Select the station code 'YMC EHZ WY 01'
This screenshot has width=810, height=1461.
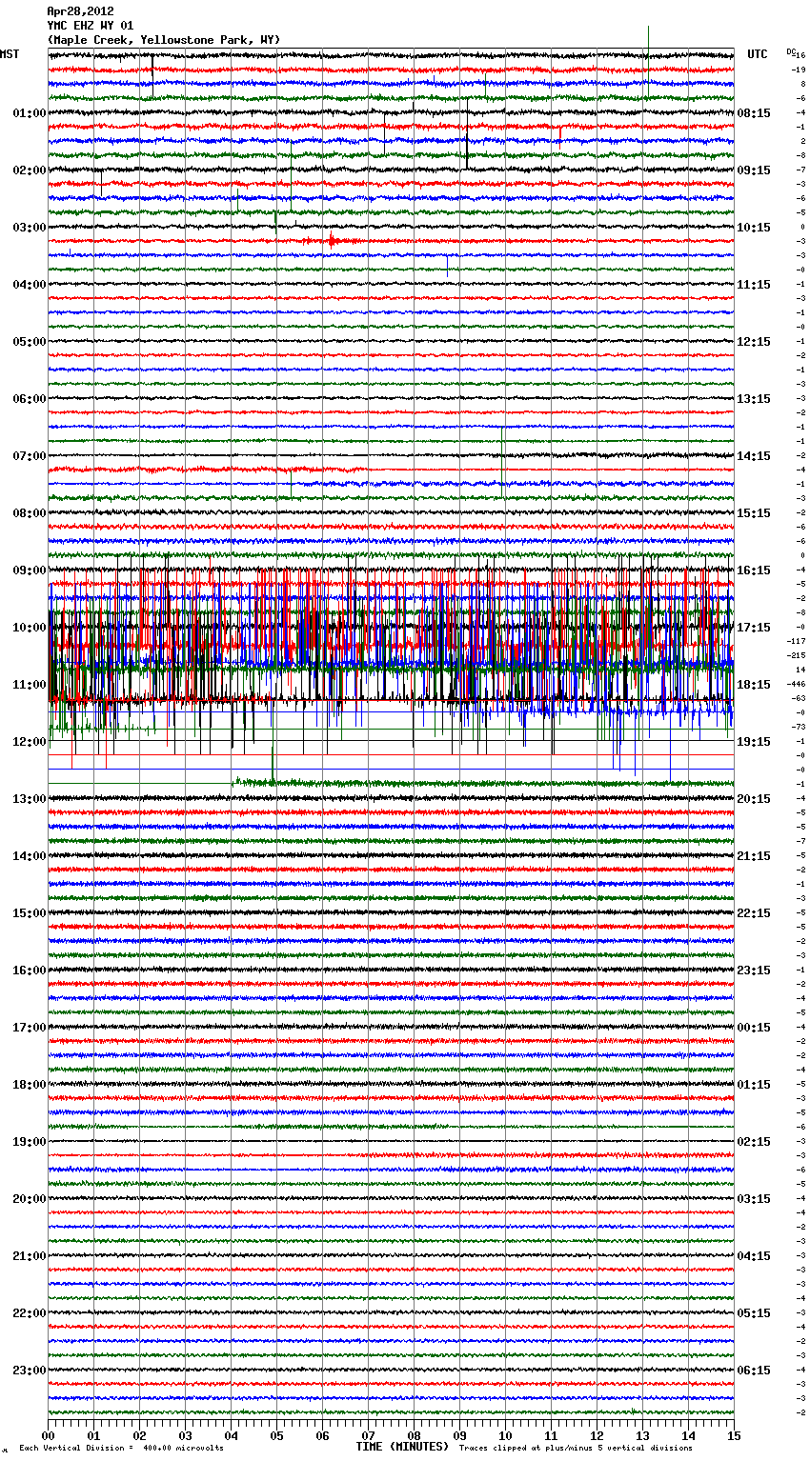[91, 26]
